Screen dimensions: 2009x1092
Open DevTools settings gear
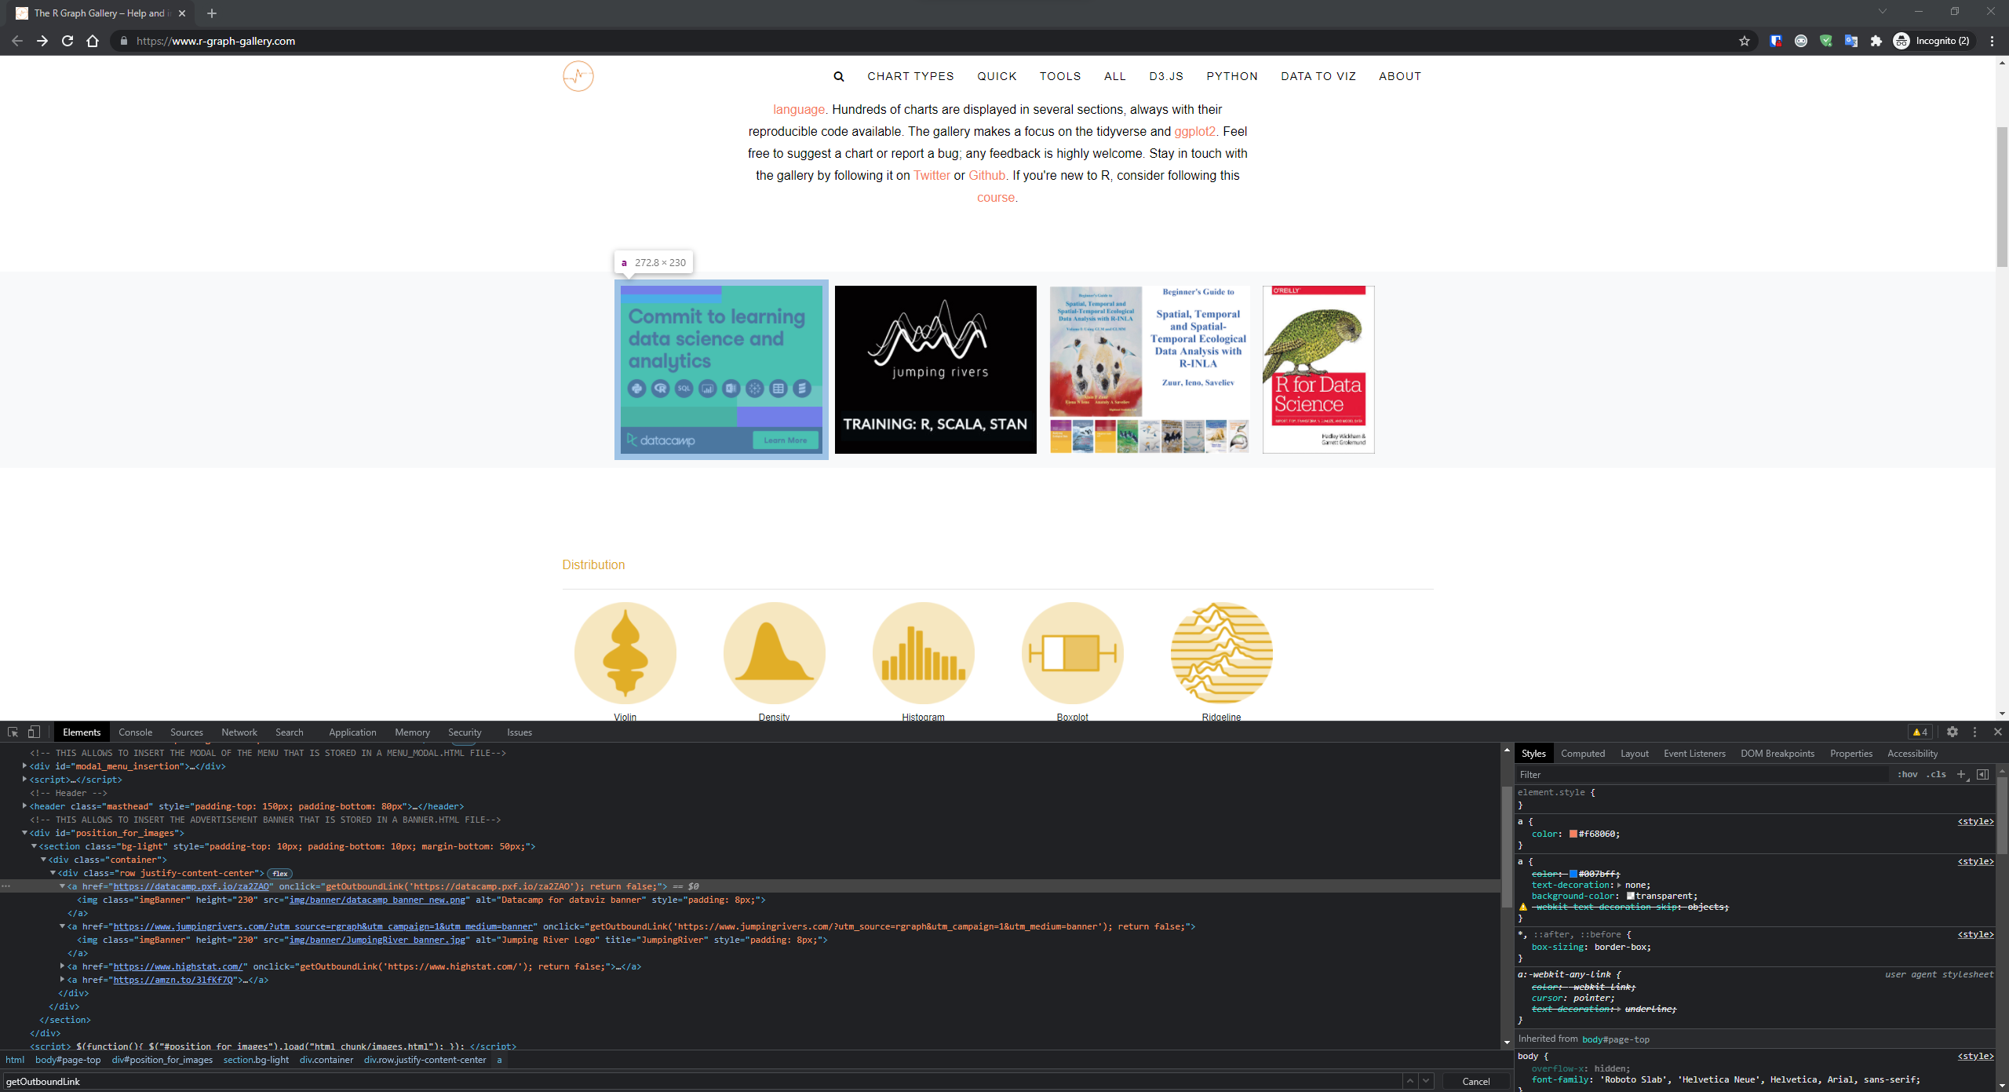coord(1952,732)
